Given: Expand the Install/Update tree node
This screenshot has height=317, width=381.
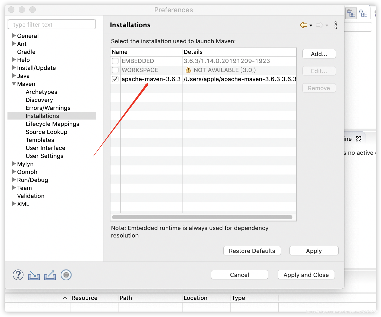Looking at the screenshot, I should [x=14, y=68].
